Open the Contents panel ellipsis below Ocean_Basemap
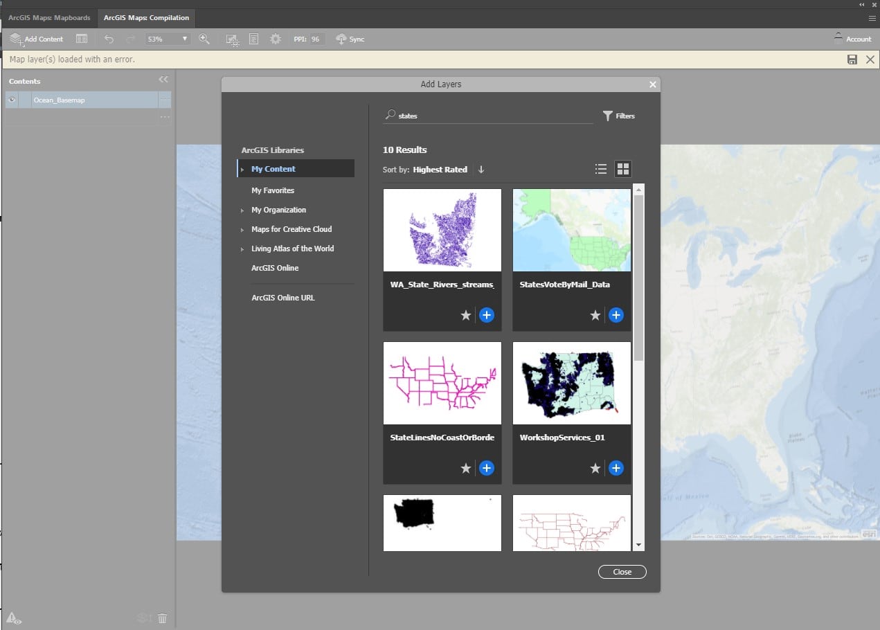The width and height of the screenshot is (880, 630). 165,117
